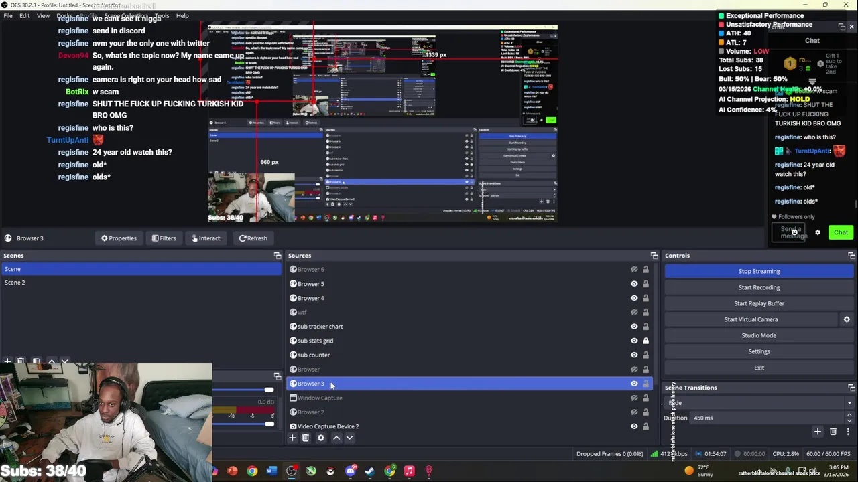Viewport: 858px width, 482px height.
Task: Open the scene transition type dropdown
Action: tap(760, 403)
